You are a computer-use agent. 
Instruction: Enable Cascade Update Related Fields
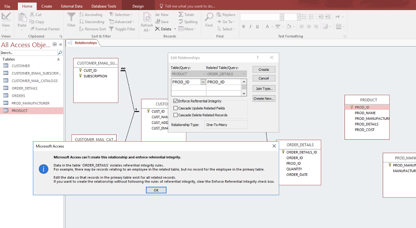[x=175, y=108]
